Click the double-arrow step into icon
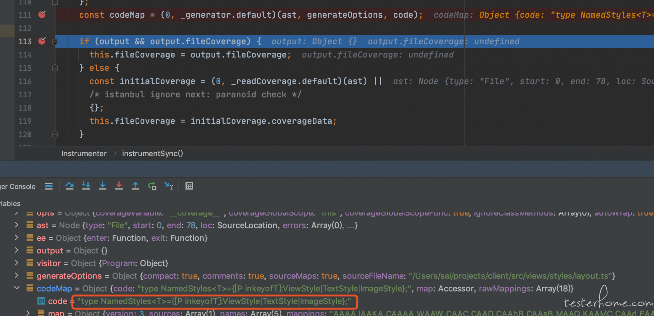654x316 pixels. coord(86,186)
